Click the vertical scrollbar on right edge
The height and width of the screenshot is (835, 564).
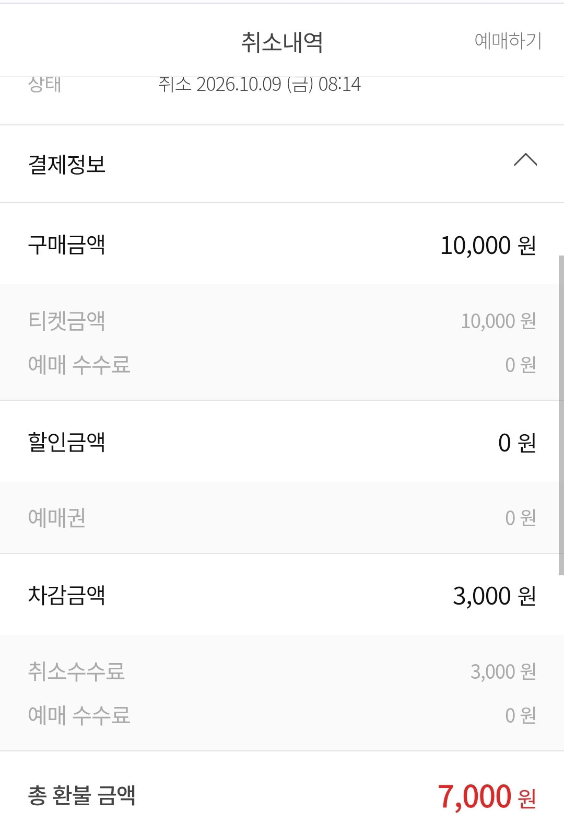(x=561, y=415)
